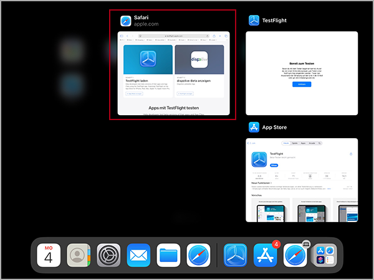The height and width of the screenshot is (280, 374).
Task: Open the Settings gear app in the dock
Action: [108, 255]
